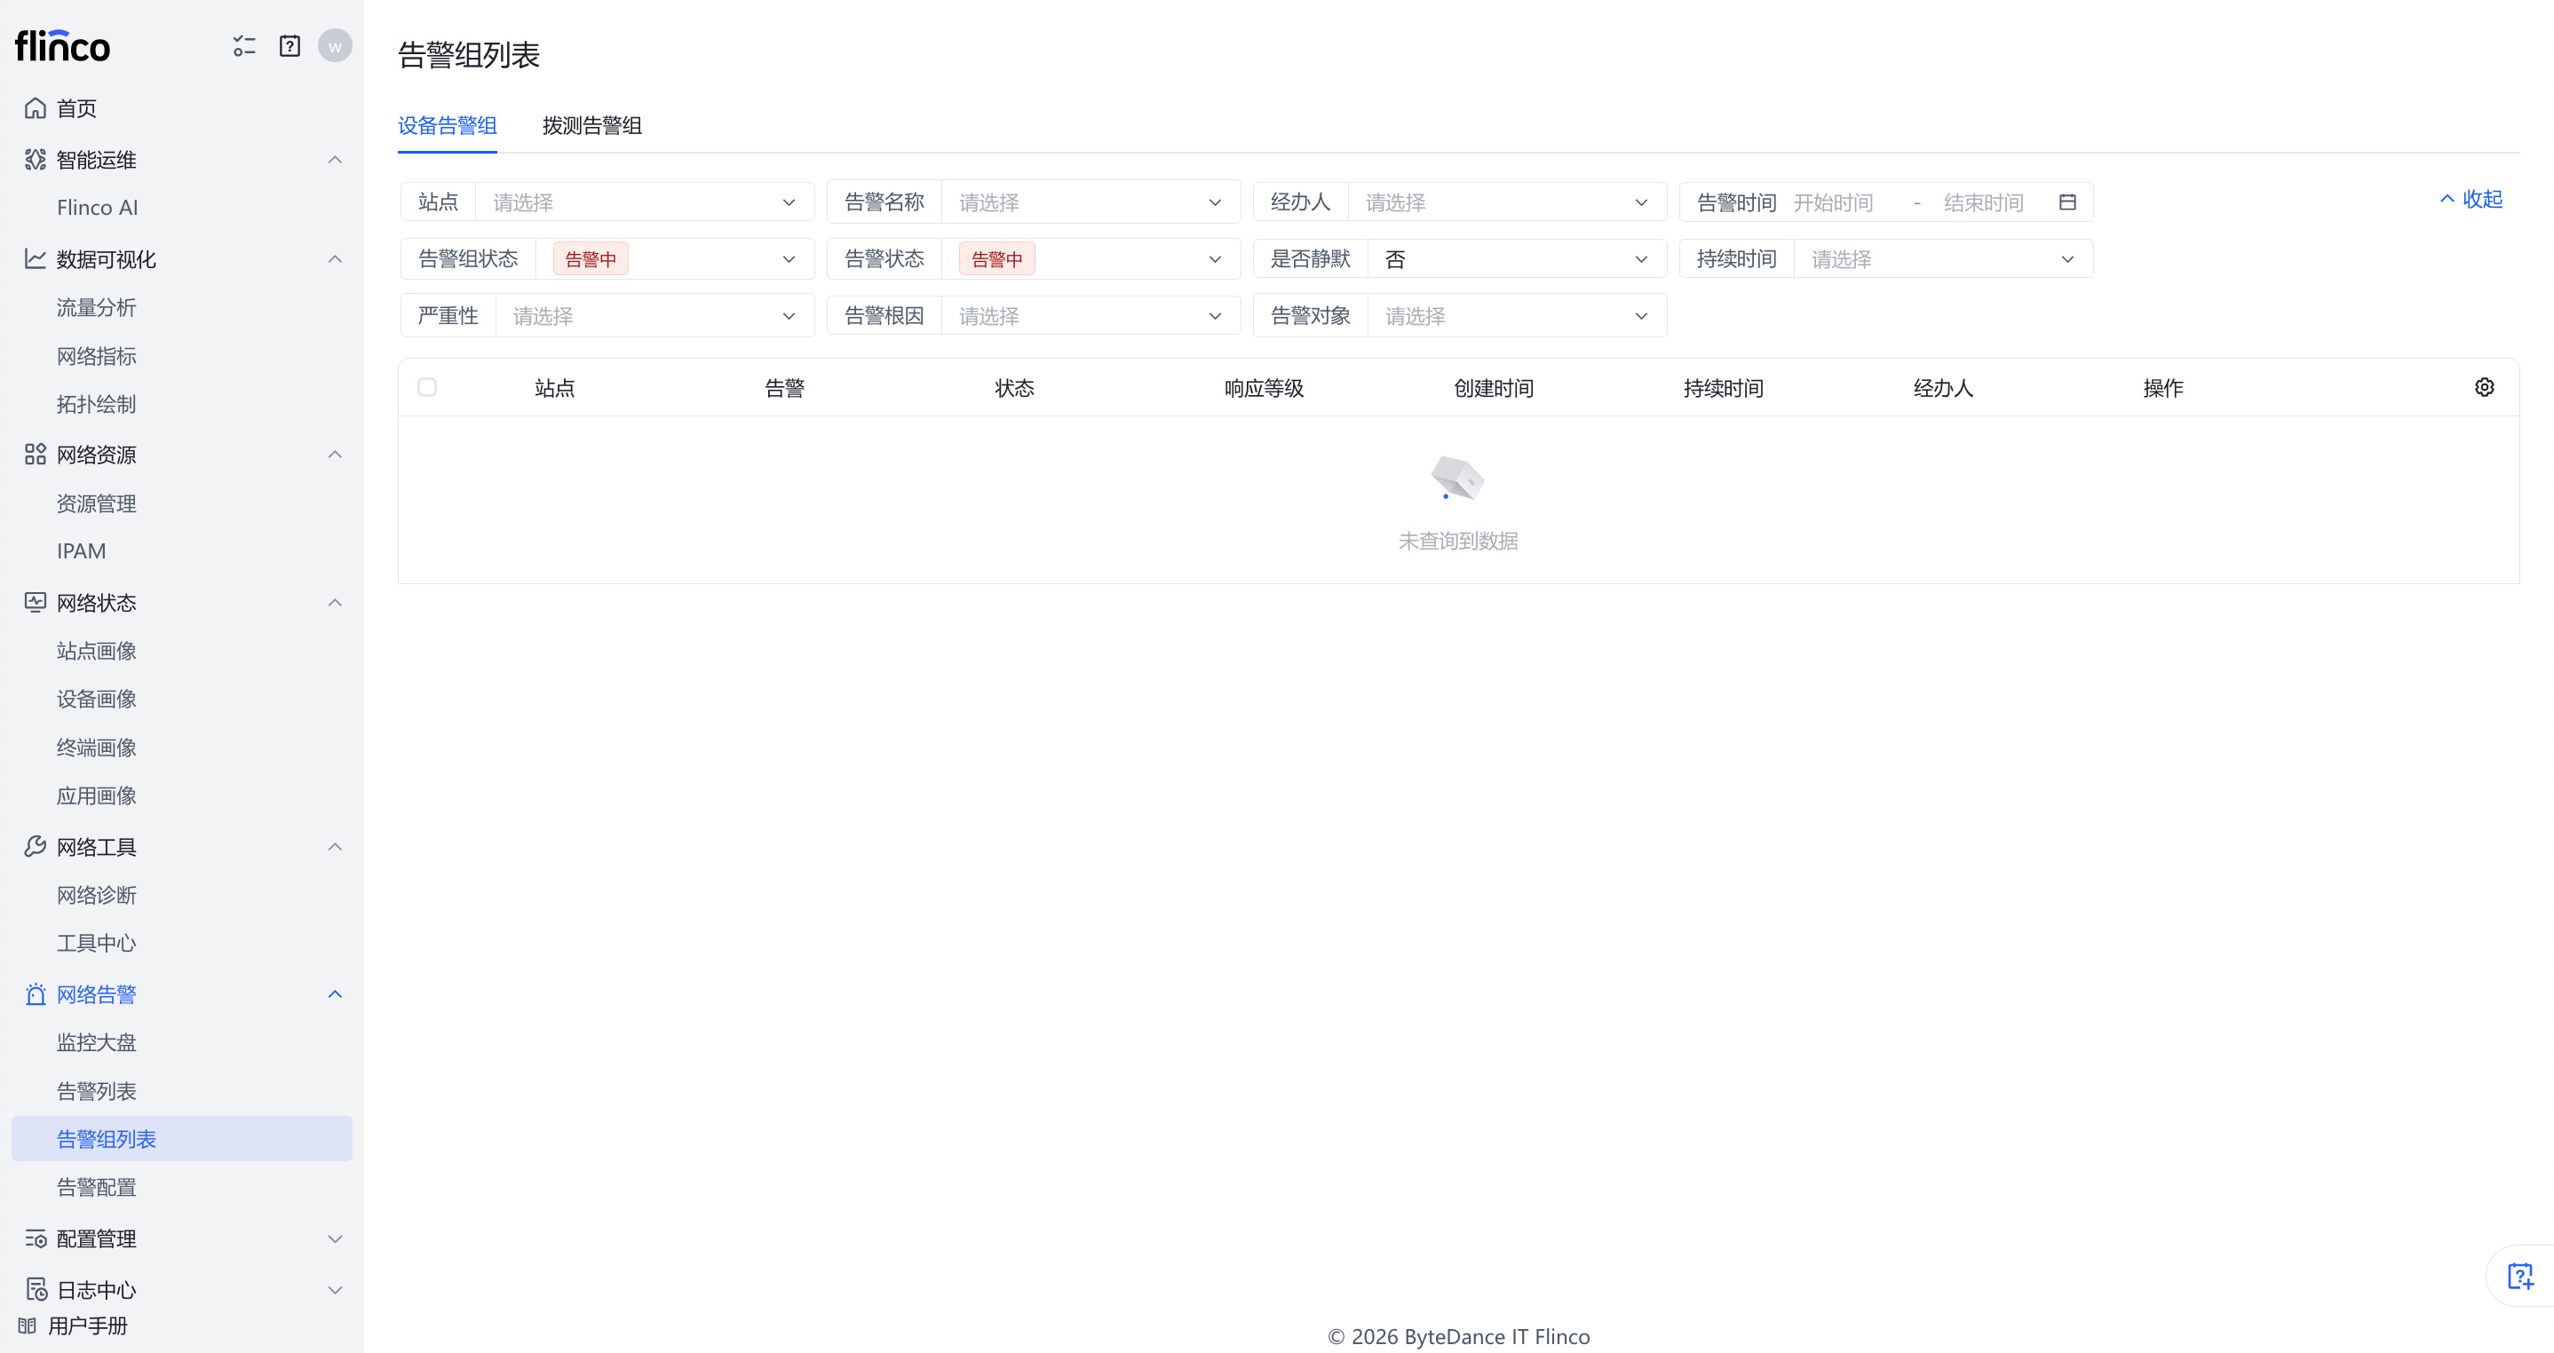The width and height of the screenshot is (2554, 1353).
Task: Open 用户手册 book icon link
Action: pos(28,1326)
